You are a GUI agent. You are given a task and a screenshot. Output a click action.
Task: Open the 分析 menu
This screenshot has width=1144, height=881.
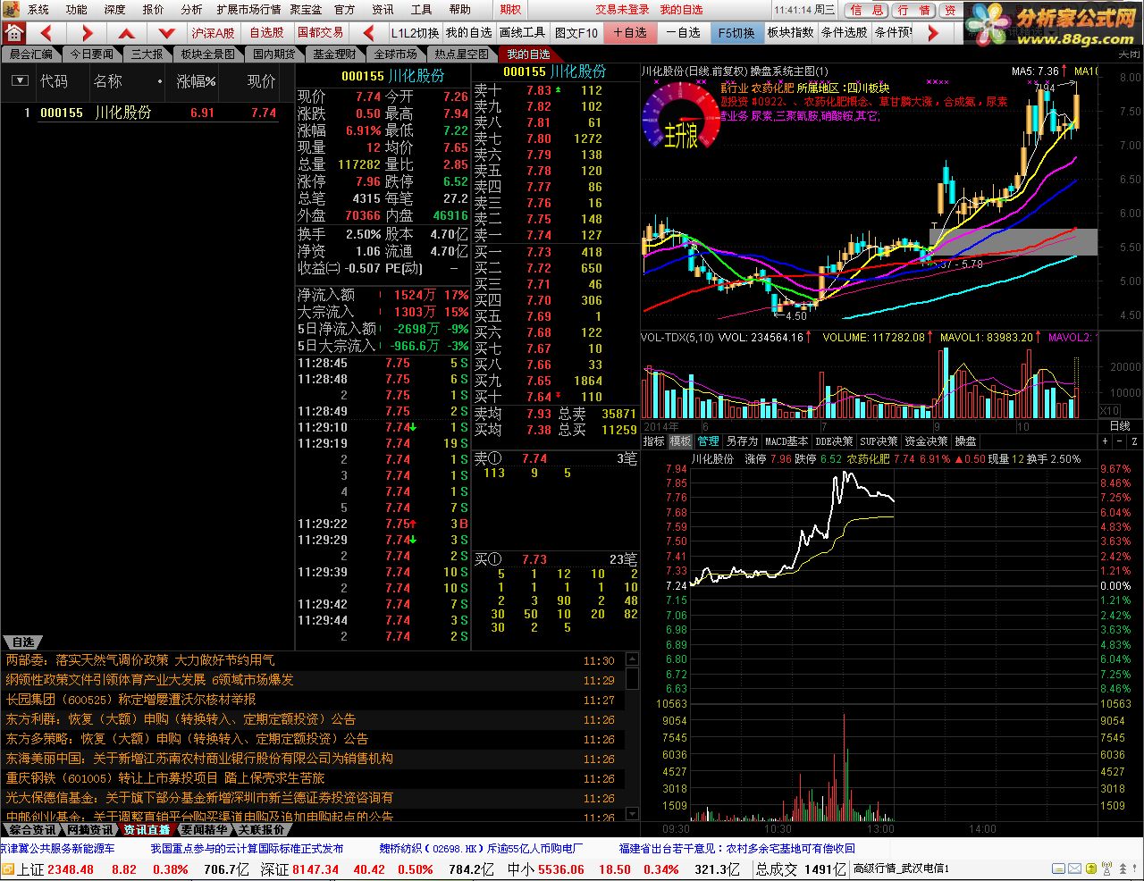pos(191,10)
